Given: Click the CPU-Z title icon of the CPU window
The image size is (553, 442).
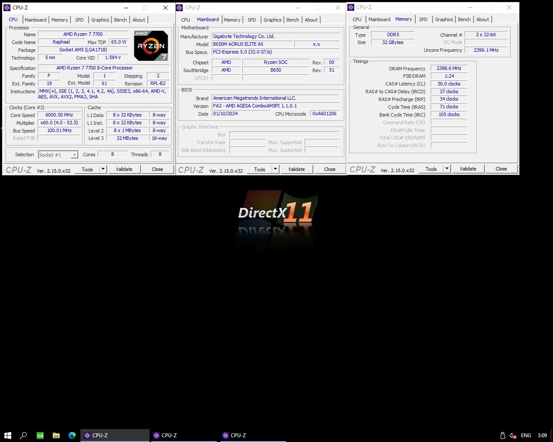Looking at the screenshot, I should (7, 7).
